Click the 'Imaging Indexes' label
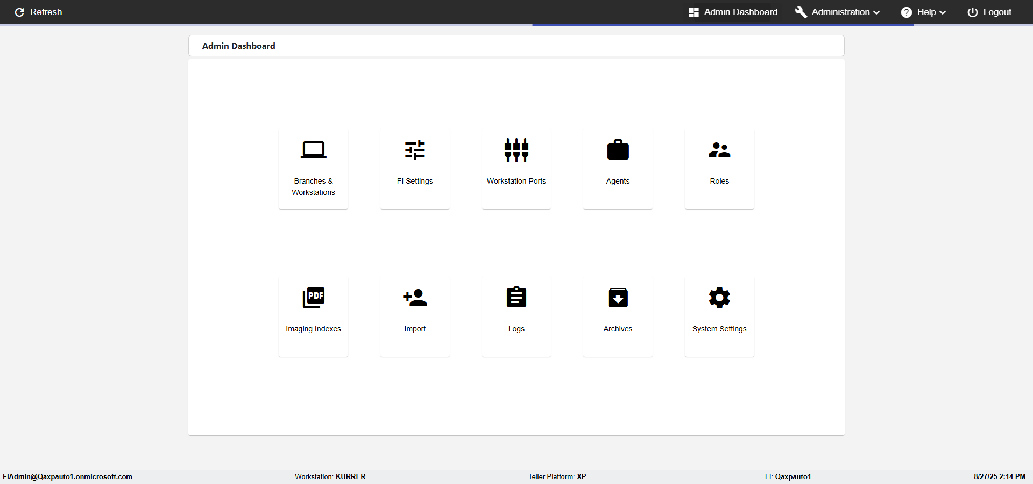The image size is (1033, 484). pyautogui.click(x=313, y=329)
